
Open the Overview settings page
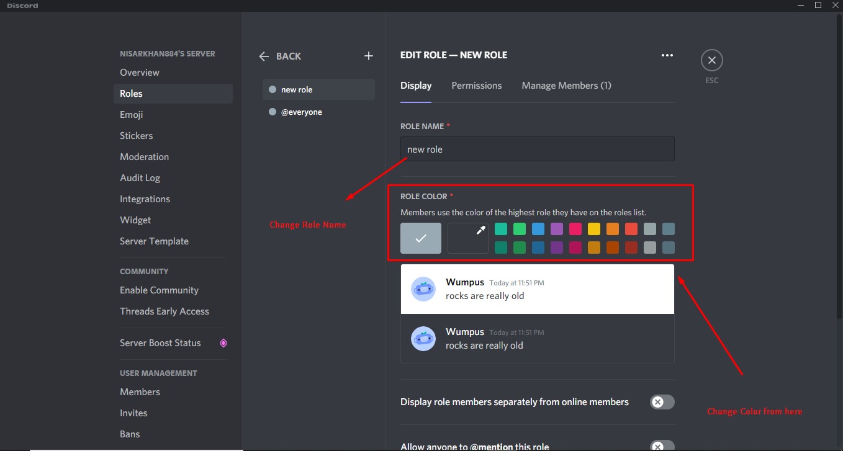pos(173,73)
